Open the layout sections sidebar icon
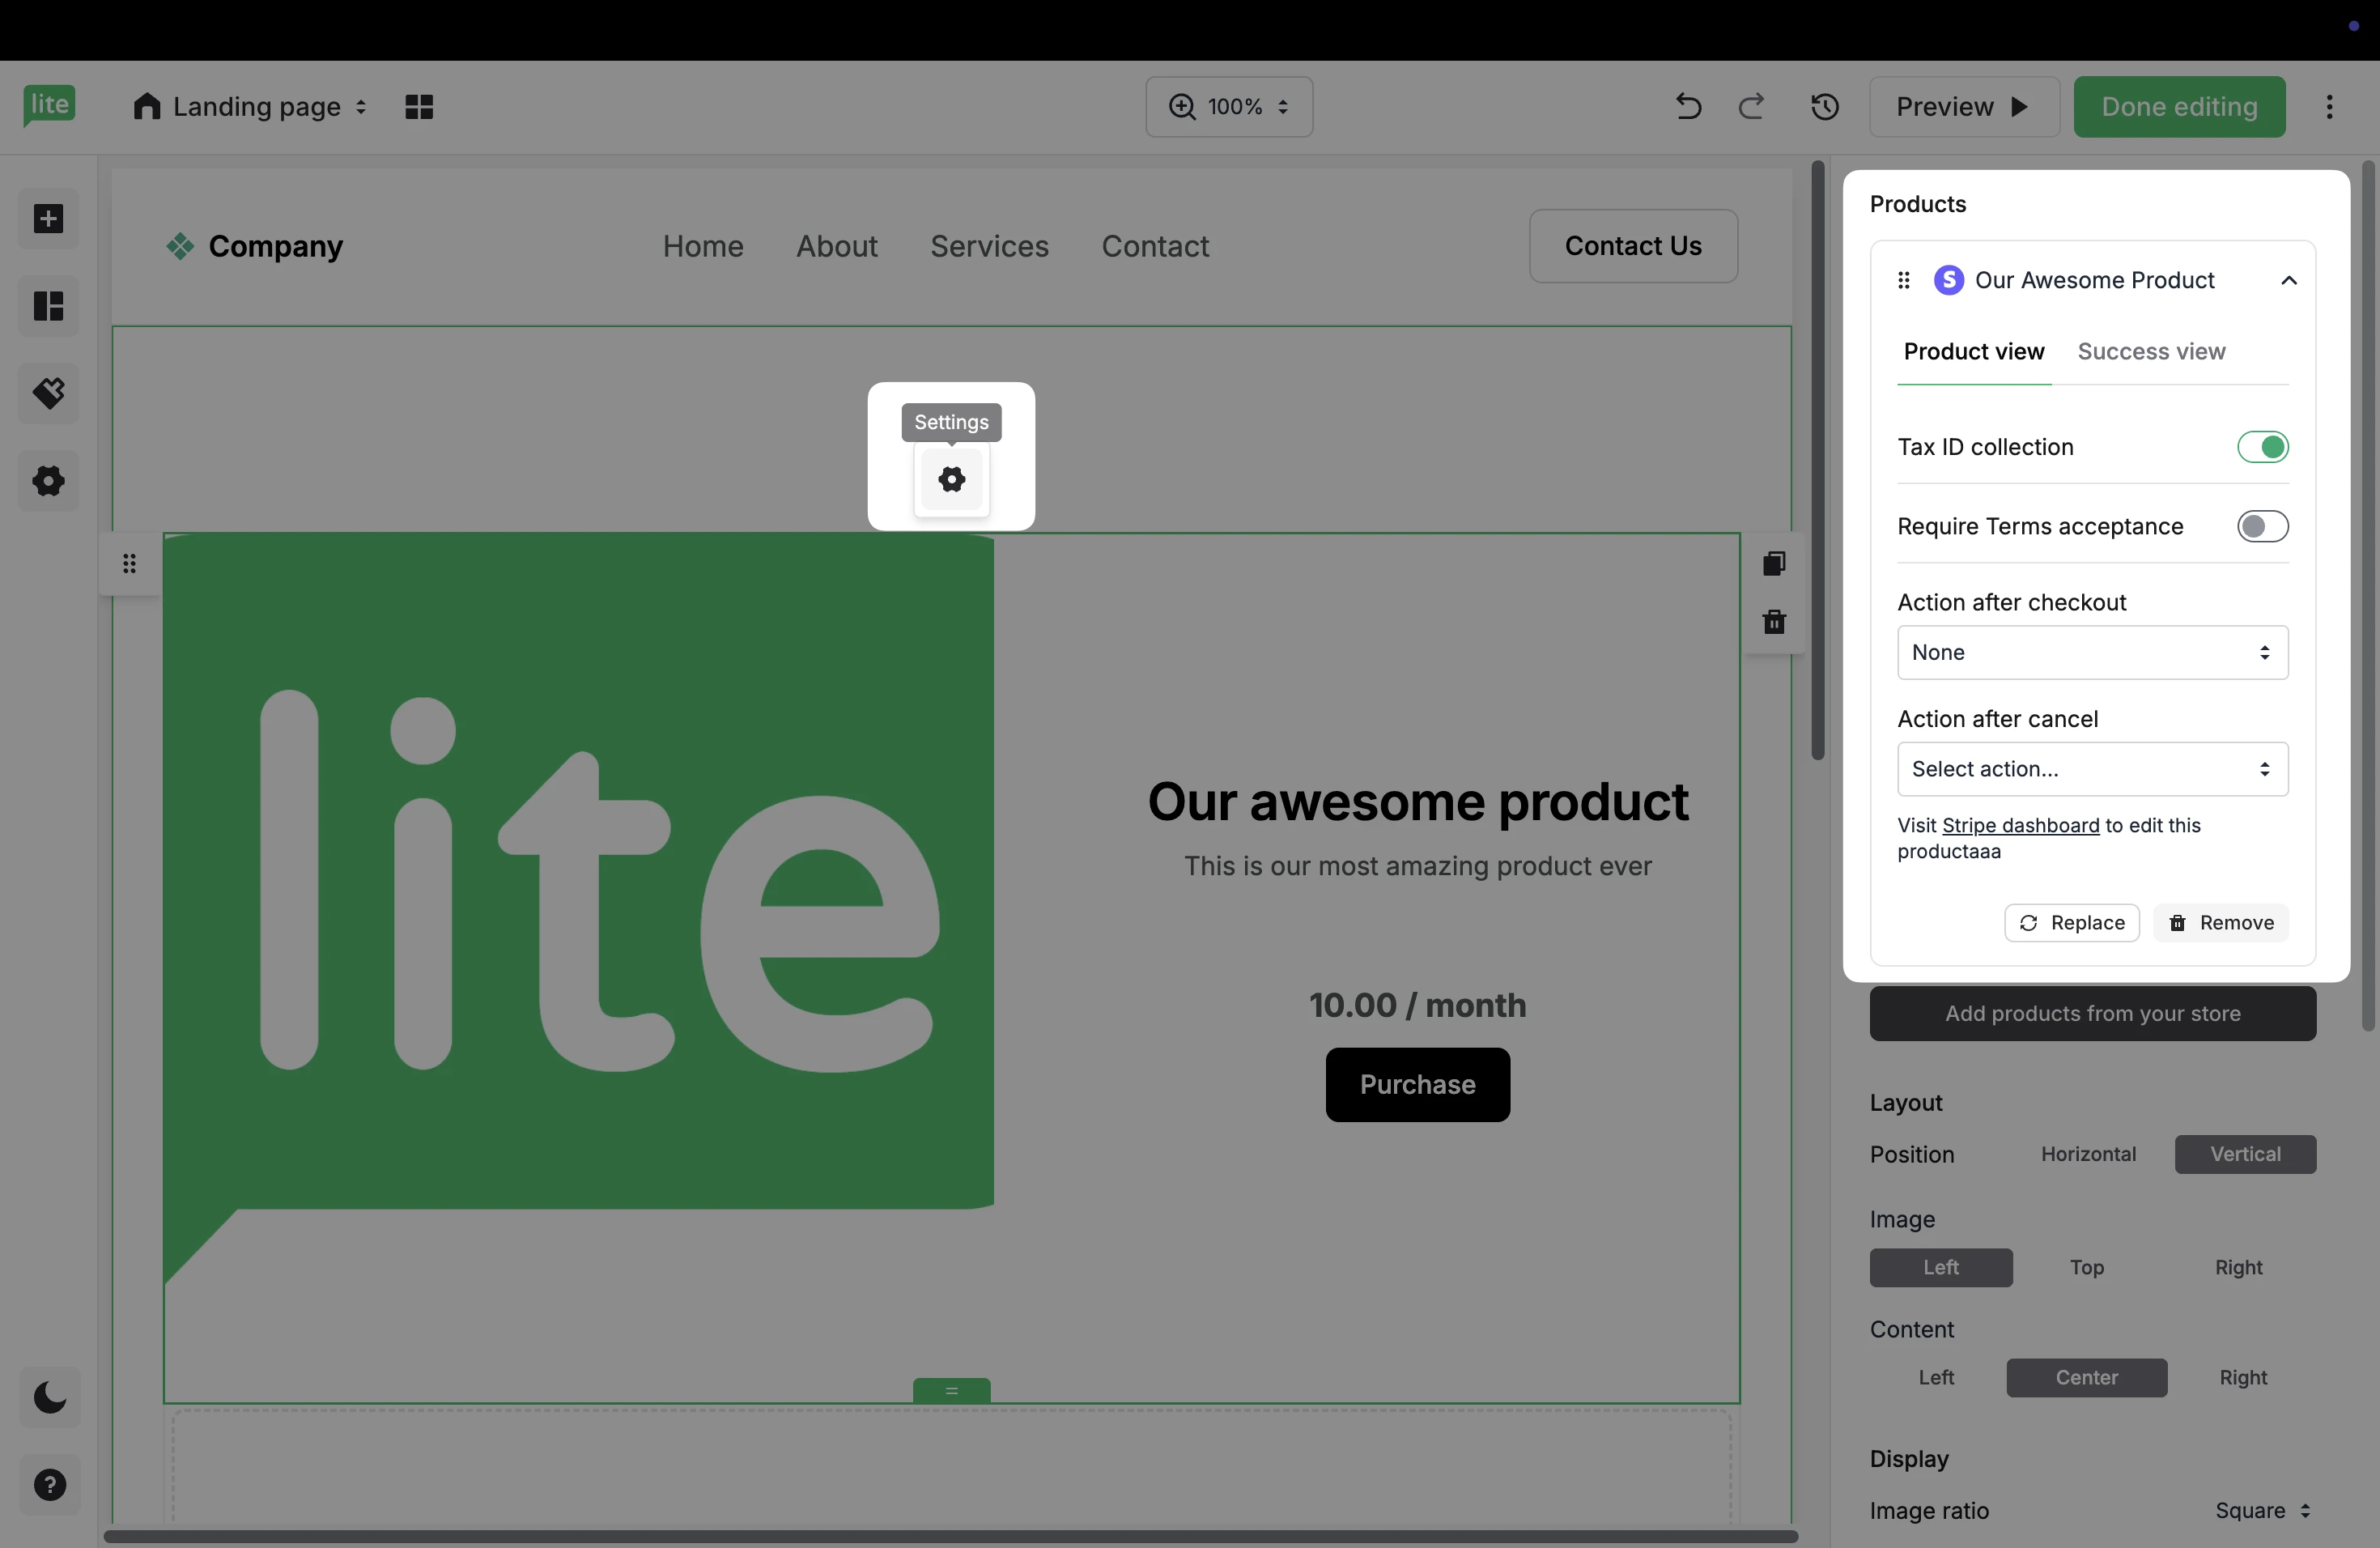 [x=49, y=306]
